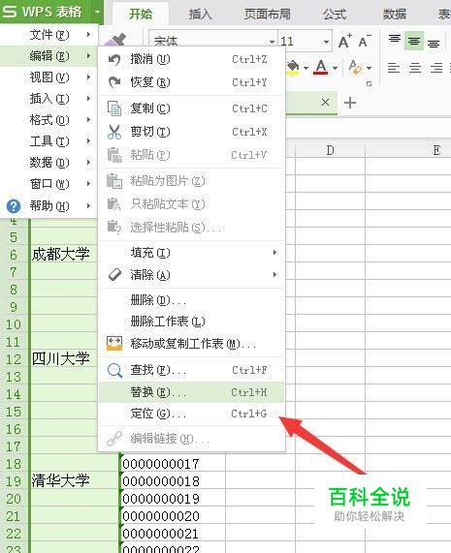Open the font name dropdown
The height and width of the screenshot is (553, 451).
pyautogui.click(x=272, y=42)
